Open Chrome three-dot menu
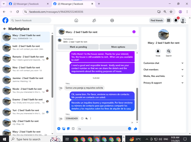191x142 pixels. (x=187, y=12)
